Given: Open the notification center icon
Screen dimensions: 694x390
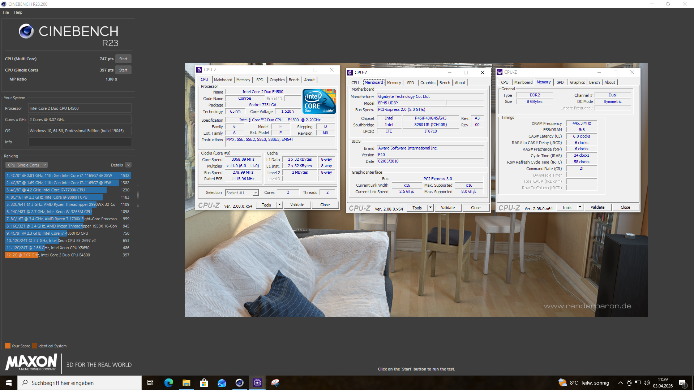Looking at the screenshot, I should [x=682, y=383].
